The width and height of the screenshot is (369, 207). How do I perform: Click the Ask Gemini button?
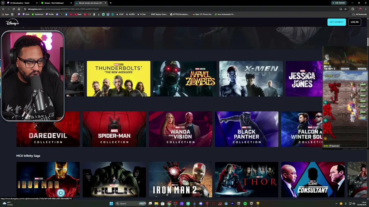point(339,3)
